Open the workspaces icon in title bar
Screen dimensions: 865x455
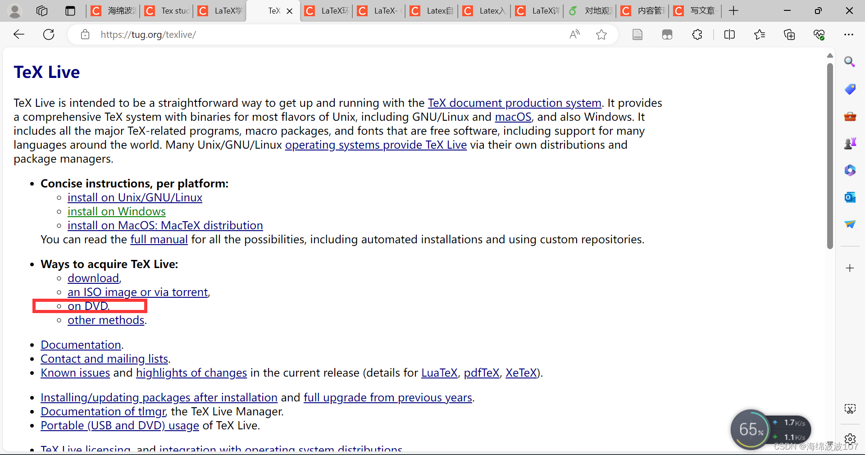(x=42, y=11)
